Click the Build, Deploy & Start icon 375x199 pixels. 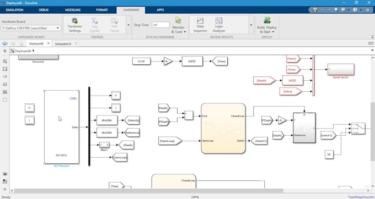267,20
